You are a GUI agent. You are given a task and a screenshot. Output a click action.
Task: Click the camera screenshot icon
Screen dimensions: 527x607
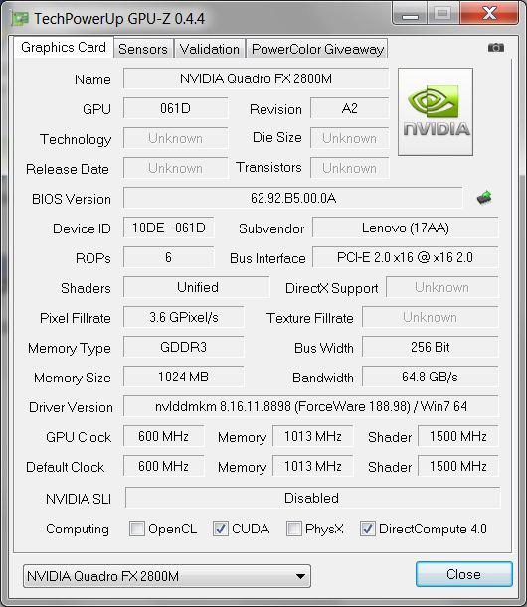click(x=495, y=48)
